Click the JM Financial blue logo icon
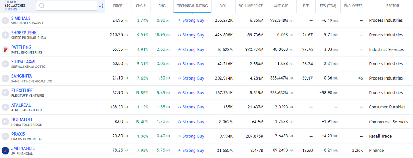The height and width of the screenshot is (158, 413). click(x=5, y=150)
